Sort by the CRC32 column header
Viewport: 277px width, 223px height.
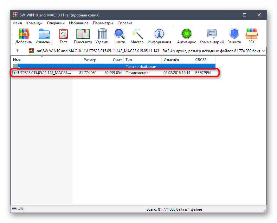pos(204,59)
